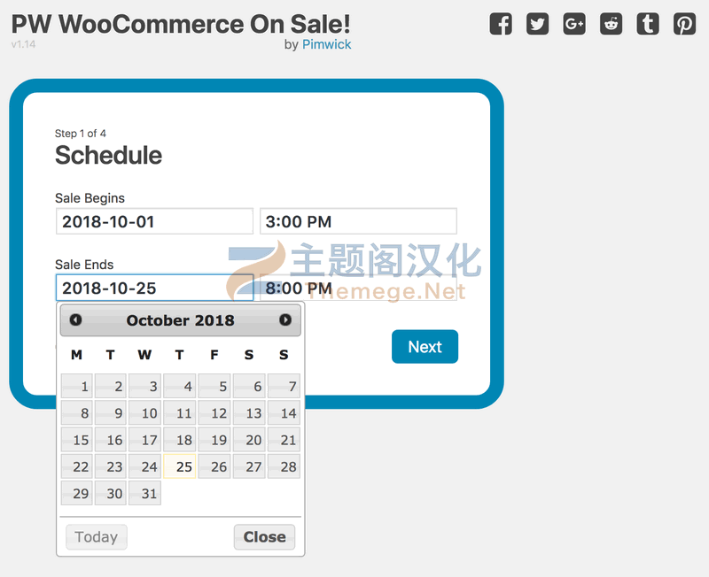709x577 pixels.
Task: Select October 22 in calendar
Action: 77,466
